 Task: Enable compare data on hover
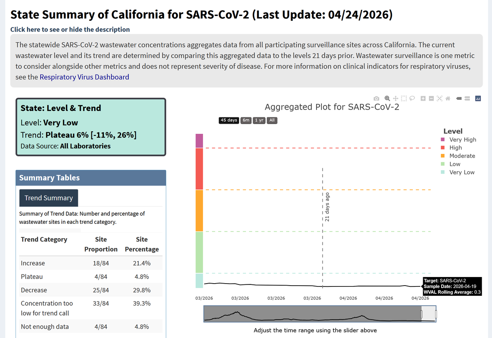pyautogui.click(x=467, y=99)
